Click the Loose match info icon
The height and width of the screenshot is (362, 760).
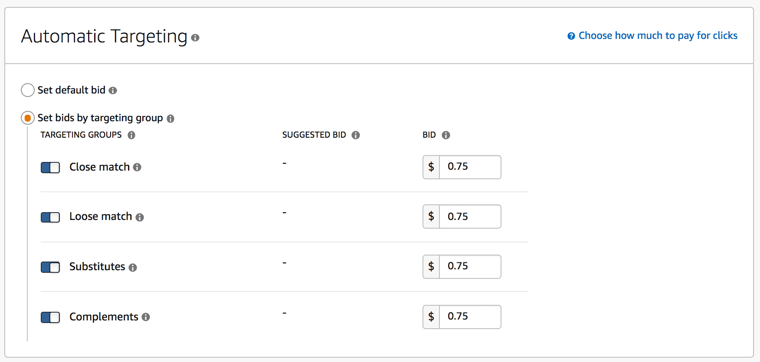139,217
